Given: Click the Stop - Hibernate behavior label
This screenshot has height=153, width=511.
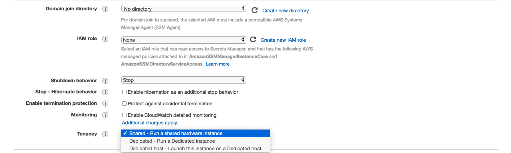Looking at the screenshot, I should [x=66, y=92].
